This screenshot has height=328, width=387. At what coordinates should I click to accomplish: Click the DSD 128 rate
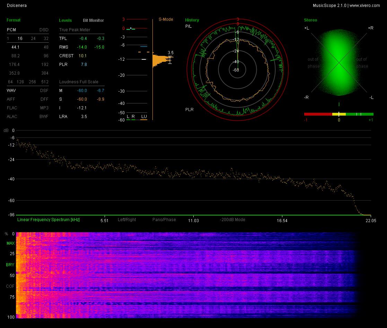coord(20,82)
